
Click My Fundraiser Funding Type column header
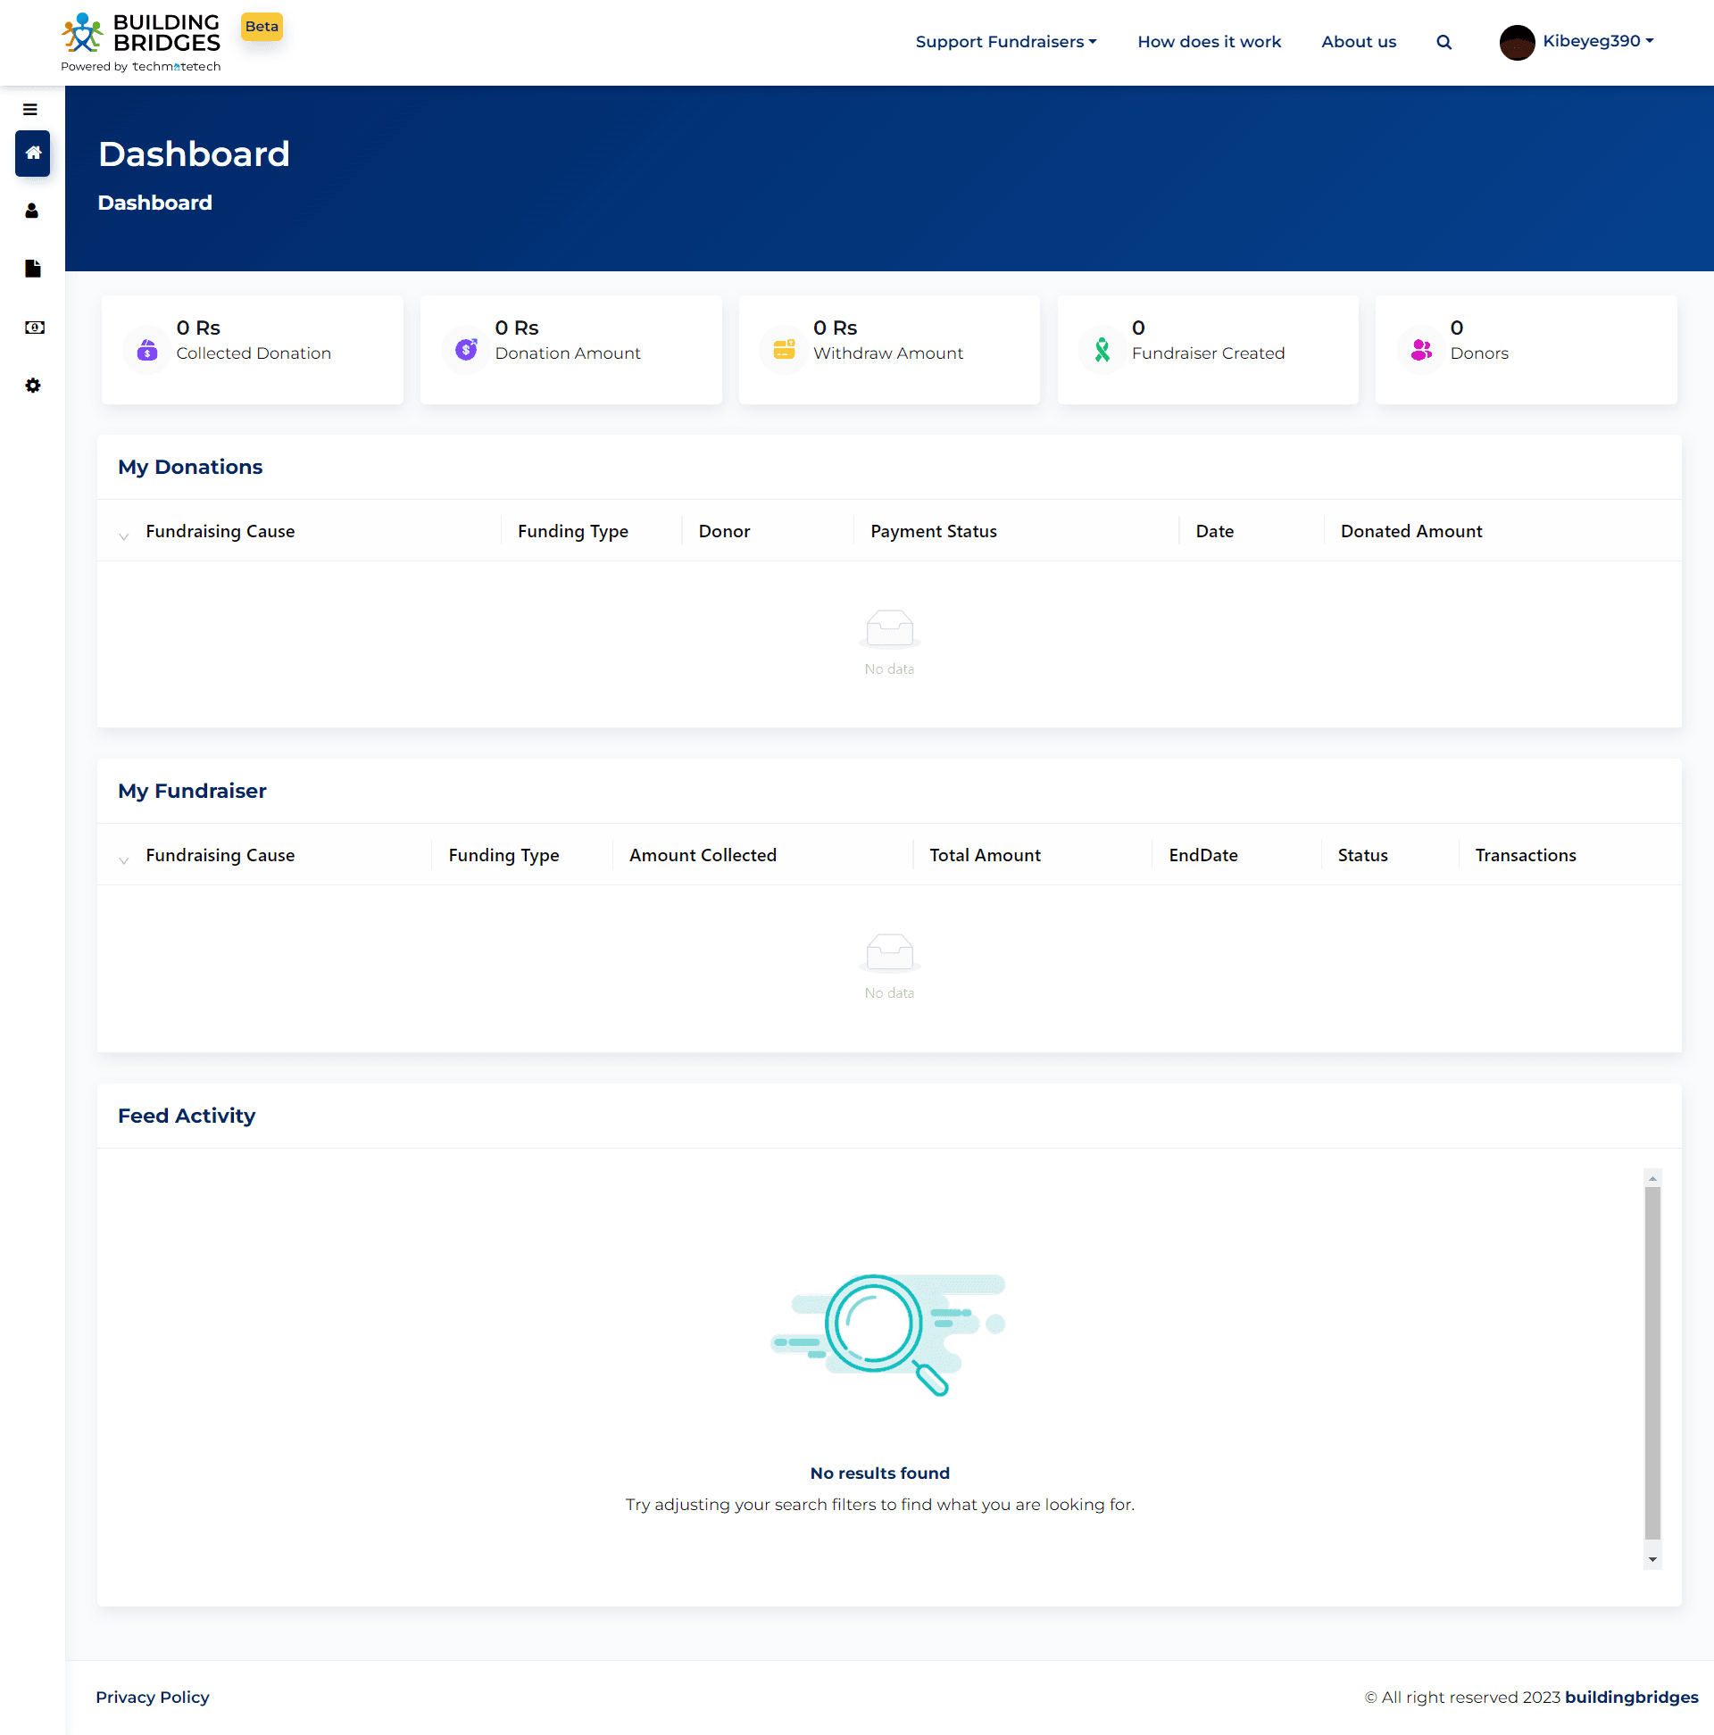coord(503,856)
